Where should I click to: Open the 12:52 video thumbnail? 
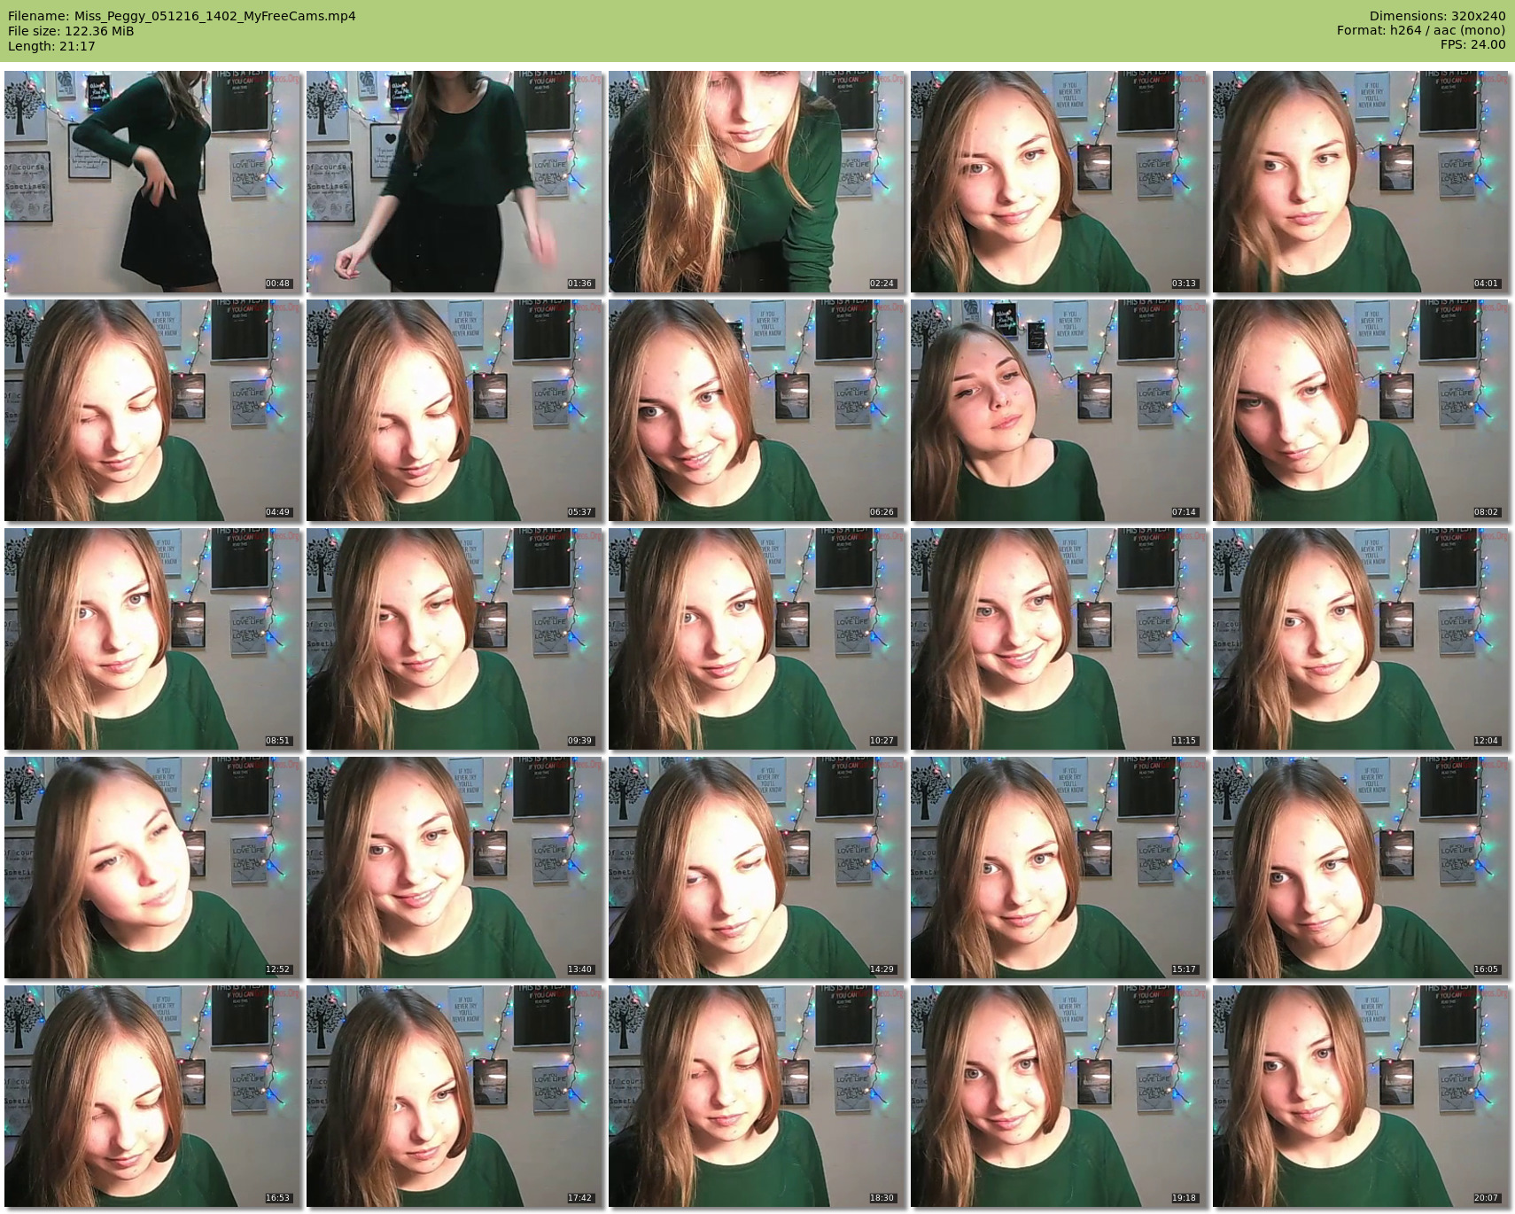point(152,868)
